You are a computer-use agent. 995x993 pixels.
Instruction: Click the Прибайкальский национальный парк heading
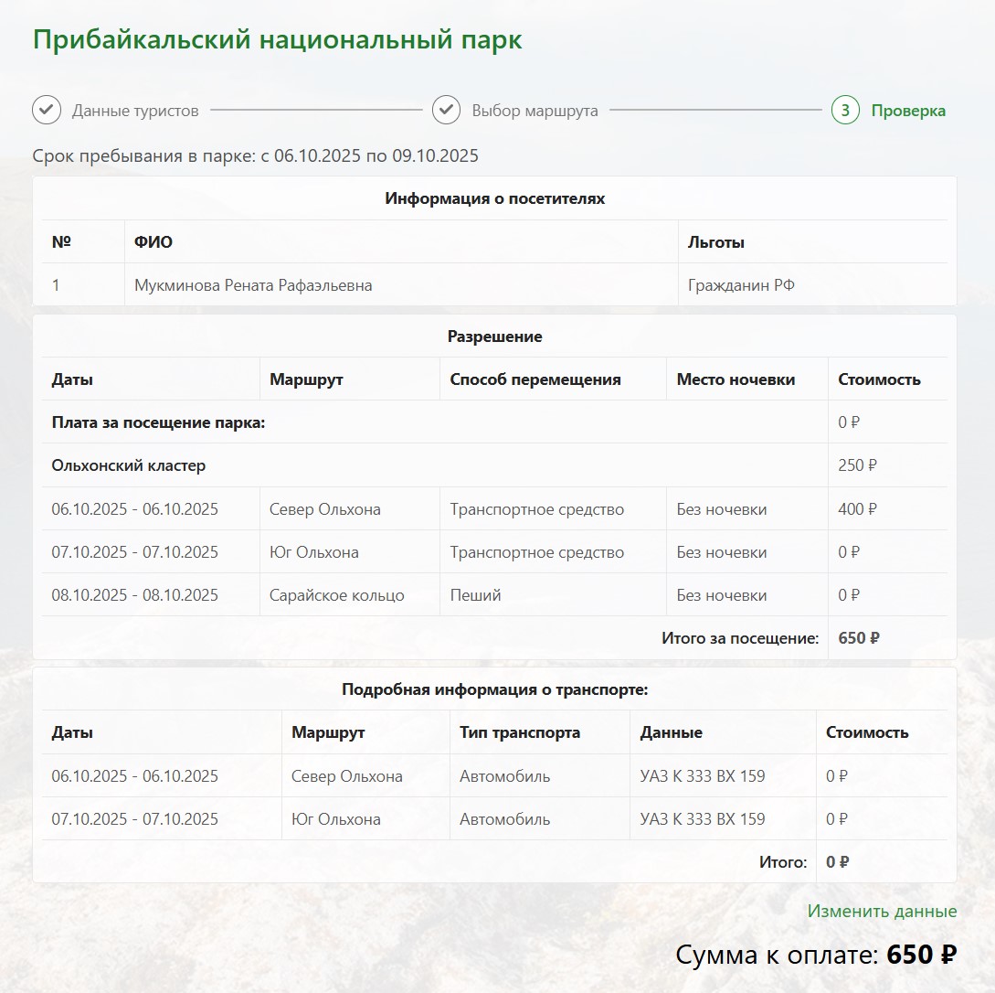pyautogui.click(x=278, y=40)
